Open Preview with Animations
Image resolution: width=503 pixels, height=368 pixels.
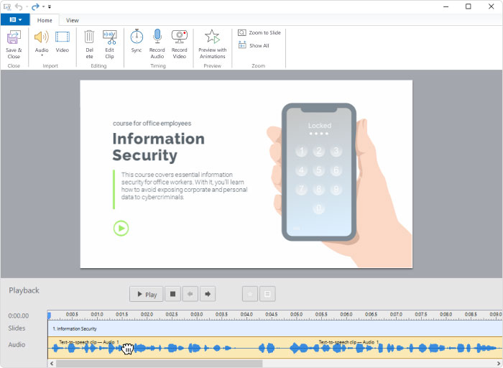click(x=212, y=37)
